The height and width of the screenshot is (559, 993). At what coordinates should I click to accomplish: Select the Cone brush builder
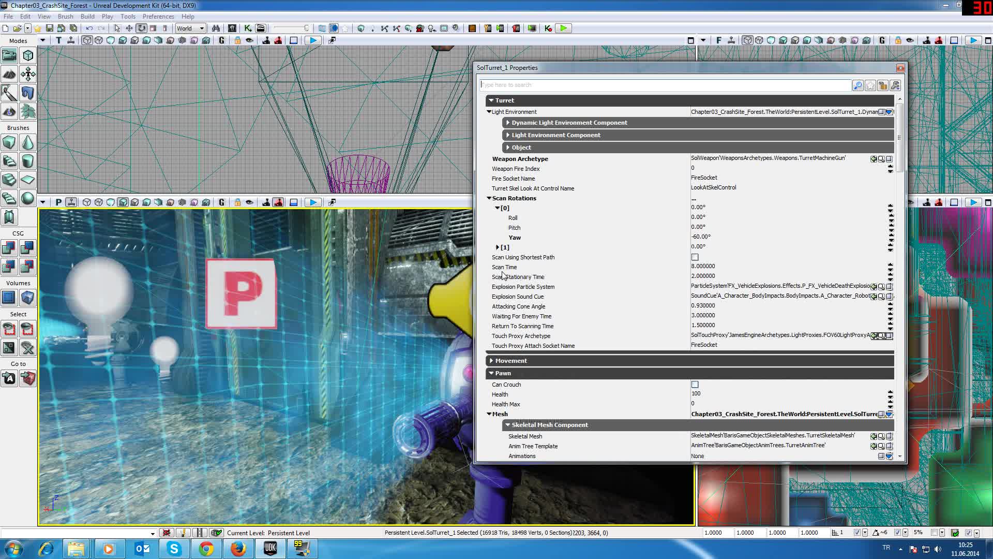(28, 142)
